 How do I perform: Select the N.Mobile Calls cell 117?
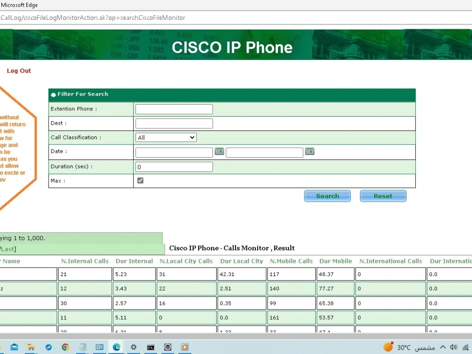pos(291,274)
